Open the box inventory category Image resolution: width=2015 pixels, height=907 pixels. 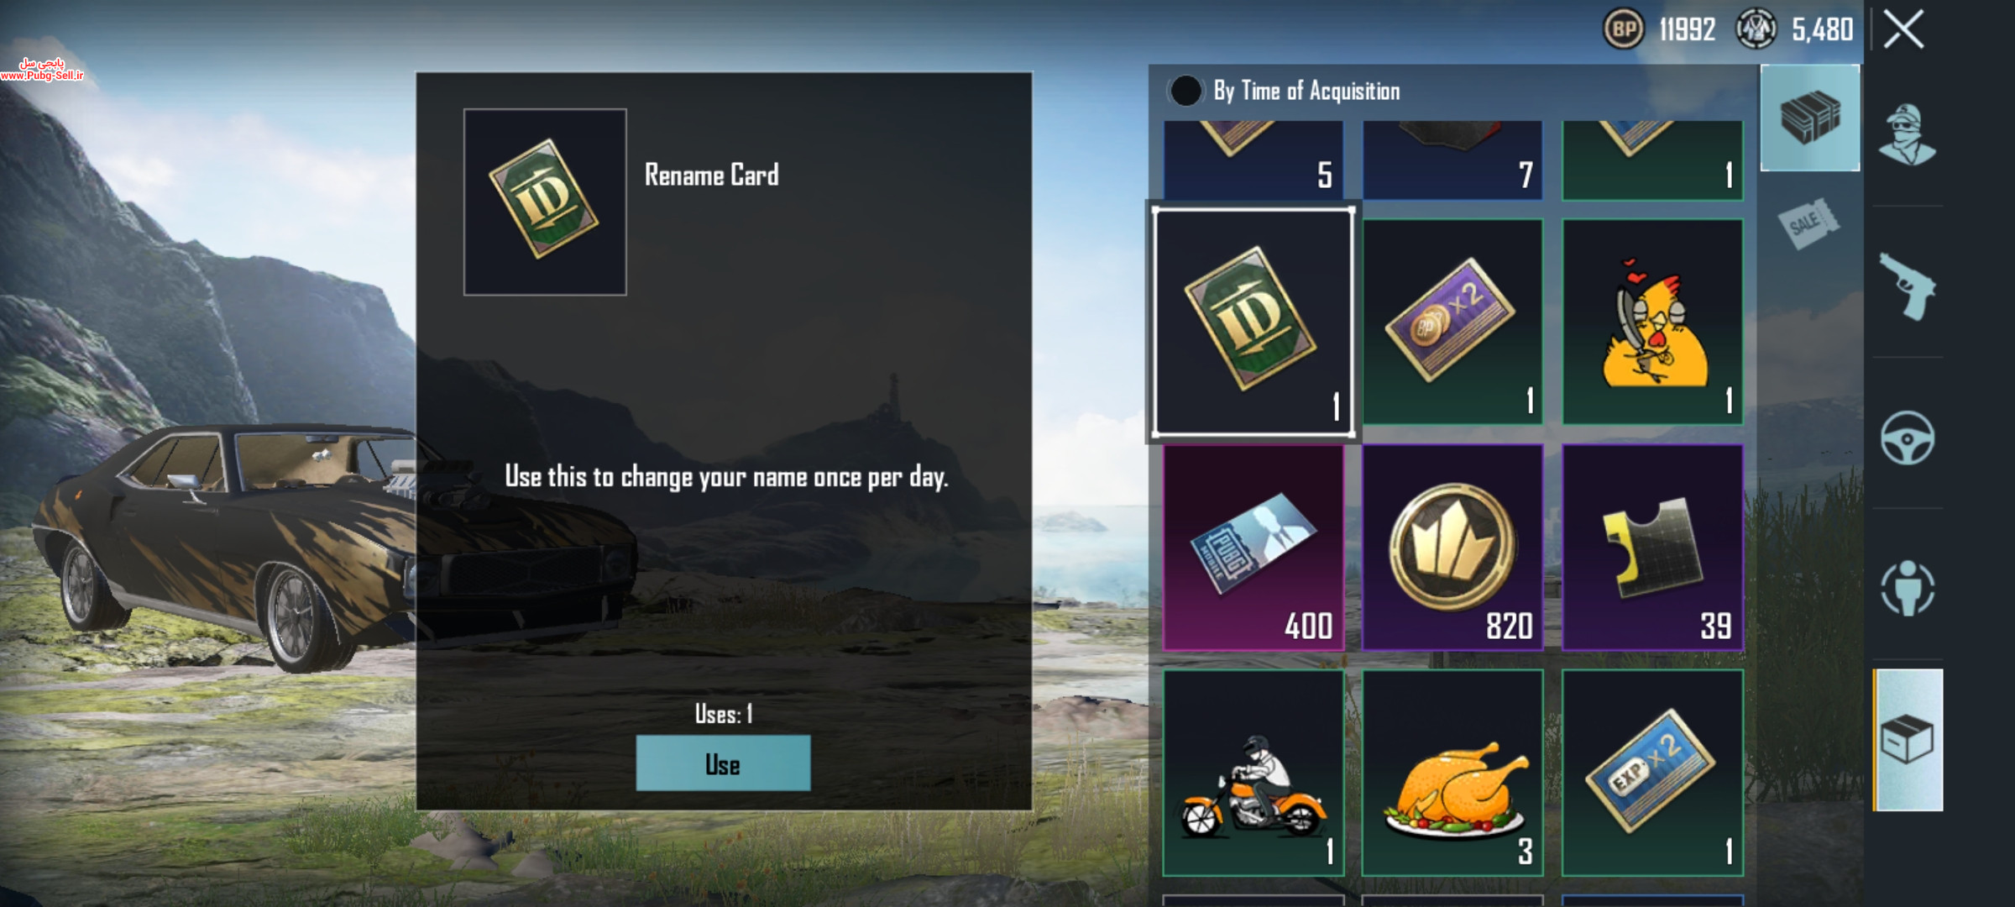[1908, 740]
